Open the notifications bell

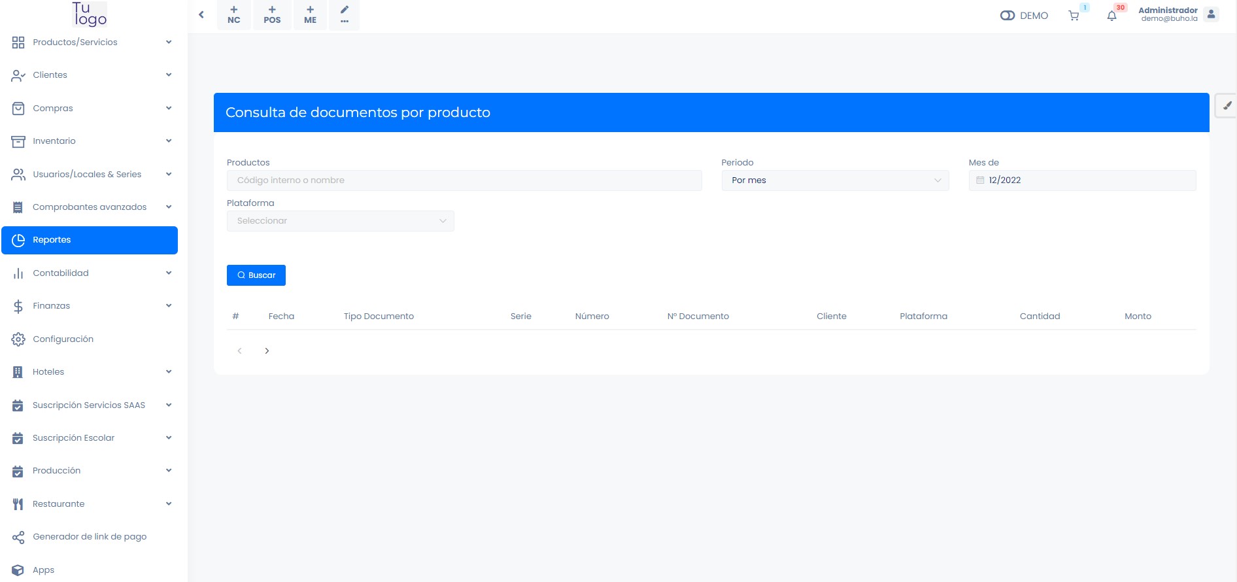click(1111, 16)
